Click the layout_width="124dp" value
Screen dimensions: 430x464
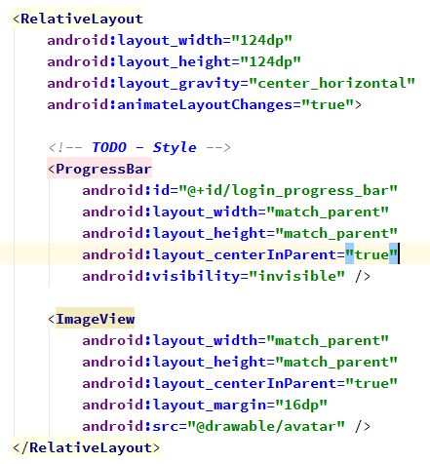[261, 40]
